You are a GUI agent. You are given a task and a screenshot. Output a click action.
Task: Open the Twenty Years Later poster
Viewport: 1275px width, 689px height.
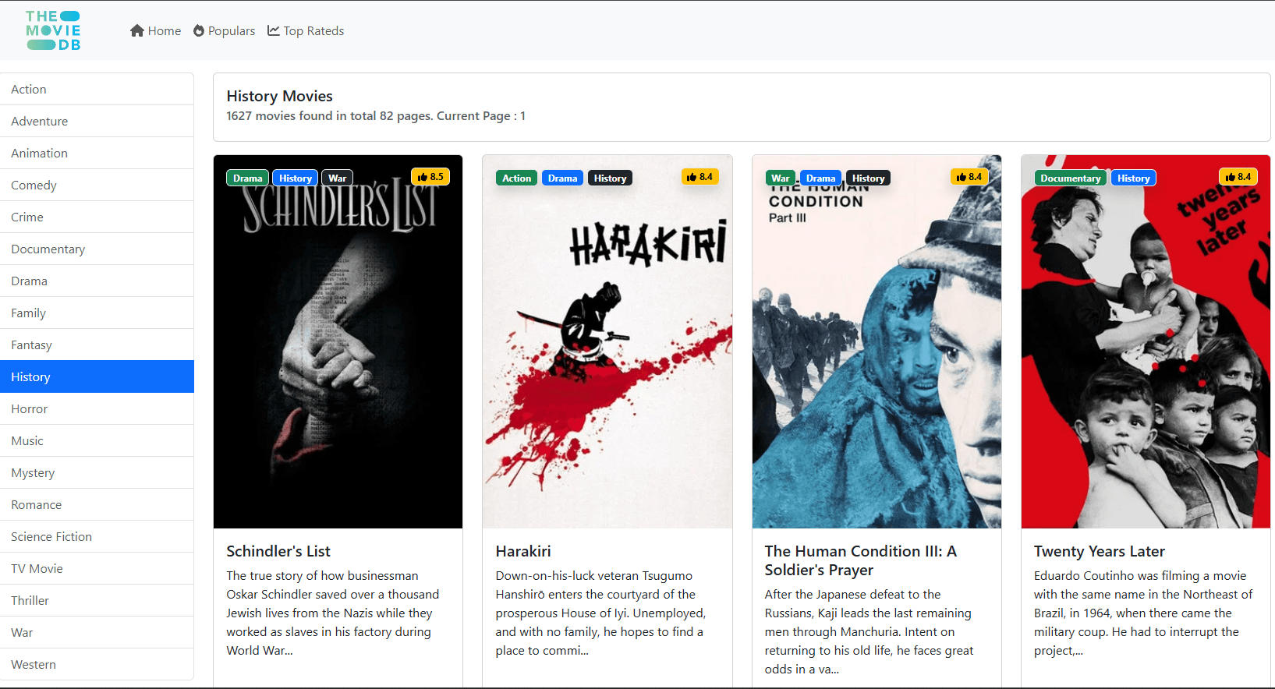1145,351
